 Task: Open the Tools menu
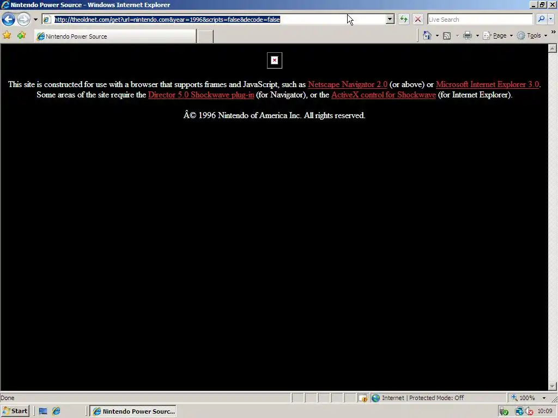532,35
